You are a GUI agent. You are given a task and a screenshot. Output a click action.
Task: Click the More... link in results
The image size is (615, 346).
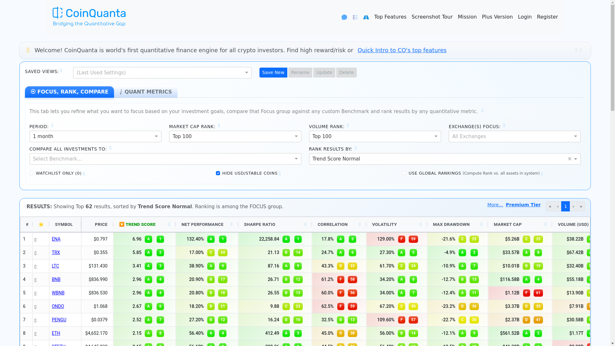[495, 205]
